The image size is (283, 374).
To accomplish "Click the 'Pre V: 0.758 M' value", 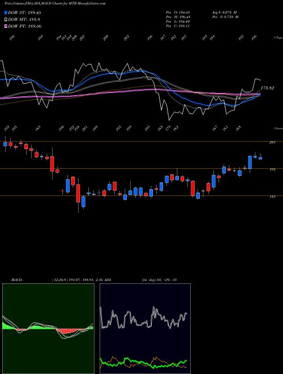I will click(x=225, y=17).
